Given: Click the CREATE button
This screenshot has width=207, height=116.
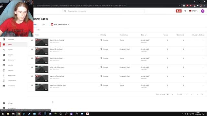Looking at the screenshot, I should [x=193, y=11].
